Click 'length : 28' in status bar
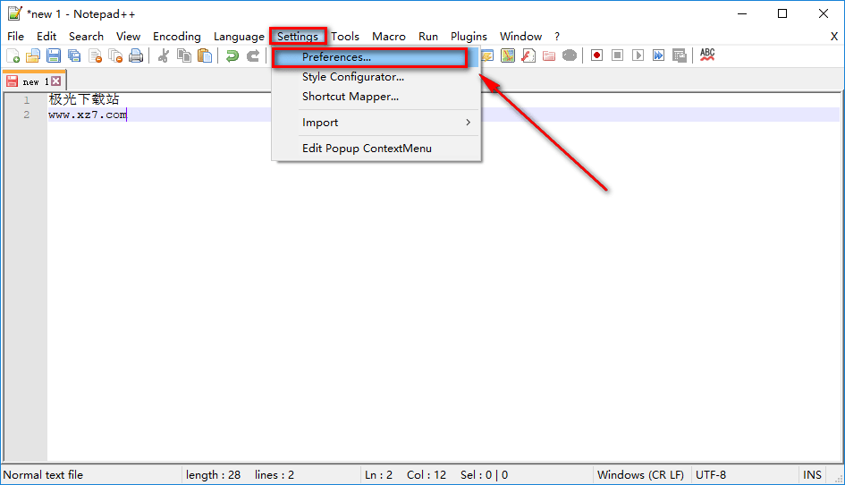The height and width of the screenshot is (485, 845). [x=213, y=475]
